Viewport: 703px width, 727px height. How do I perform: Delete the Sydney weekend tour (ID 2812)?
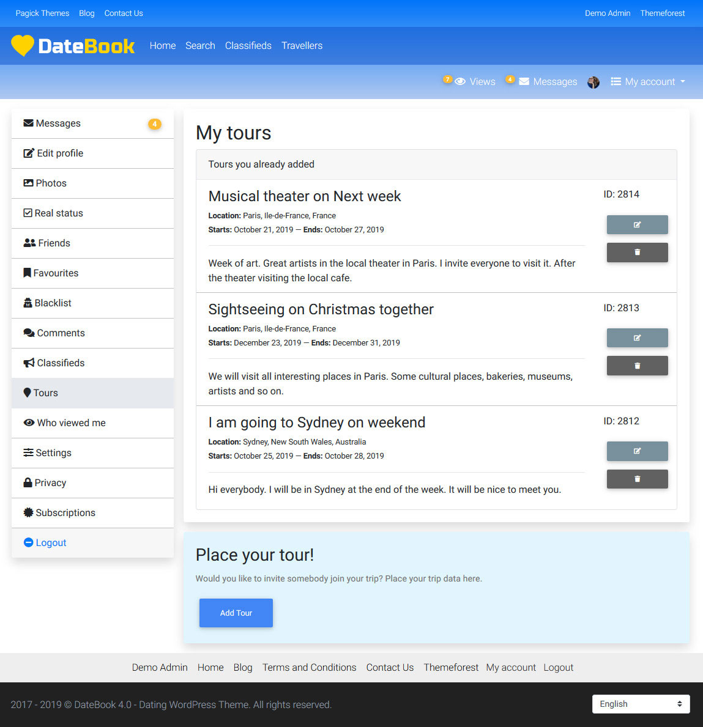[637, 479]
